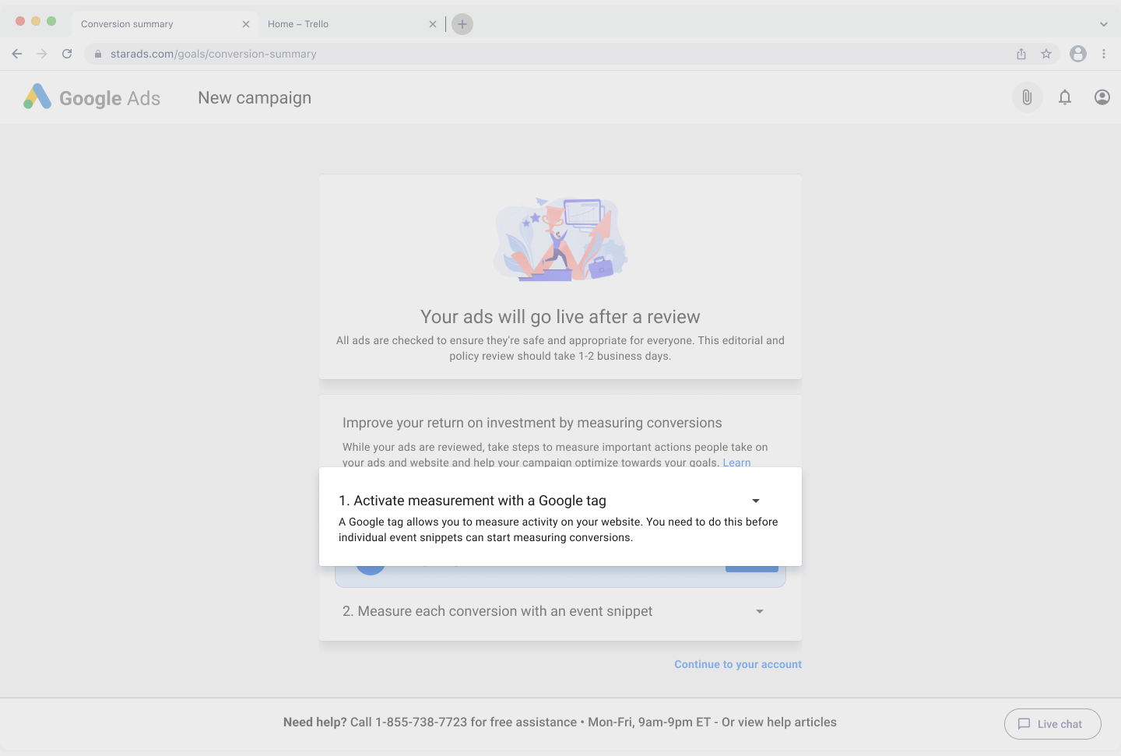Click the Learn more link

(x=736, y=462)
